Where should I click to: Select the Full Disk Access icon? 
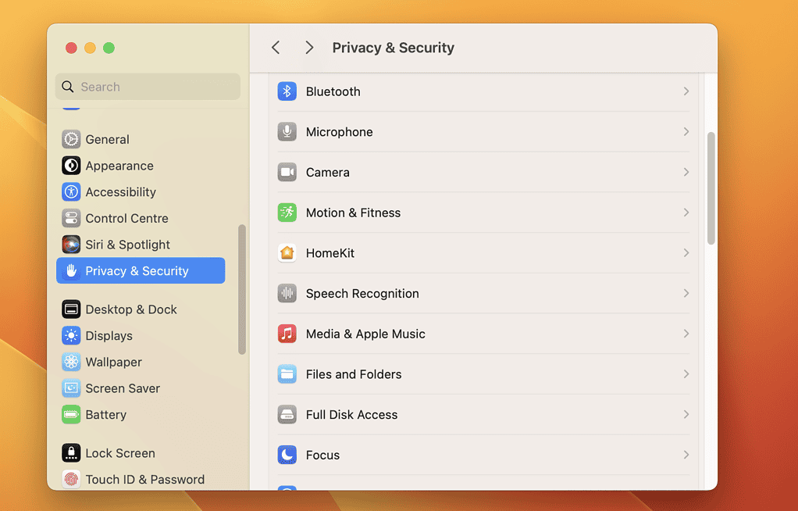click(x=287, y=414)
